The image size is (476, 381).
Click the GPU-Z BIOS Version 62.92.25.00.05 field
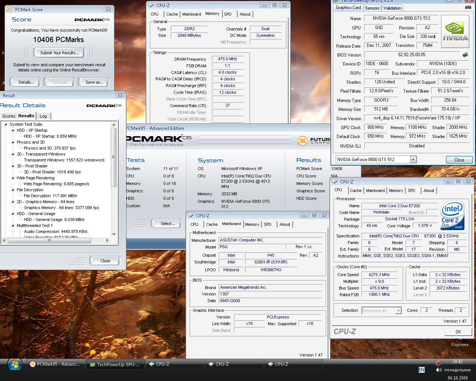click(x=411, y=55)
